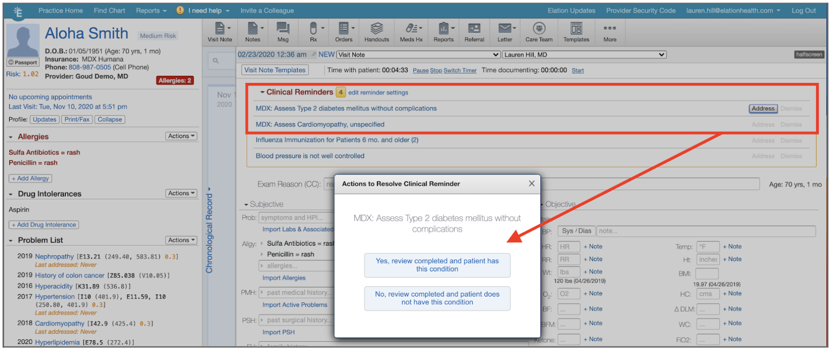Open the Reports menu in top bar
The height and width of the screenshot is (351, 833).
(151, 11)
